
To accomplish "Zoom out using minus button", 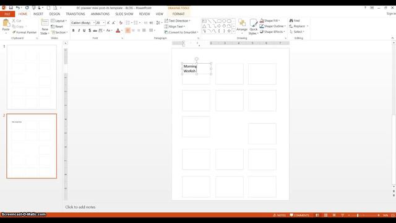I will (349, 215).
